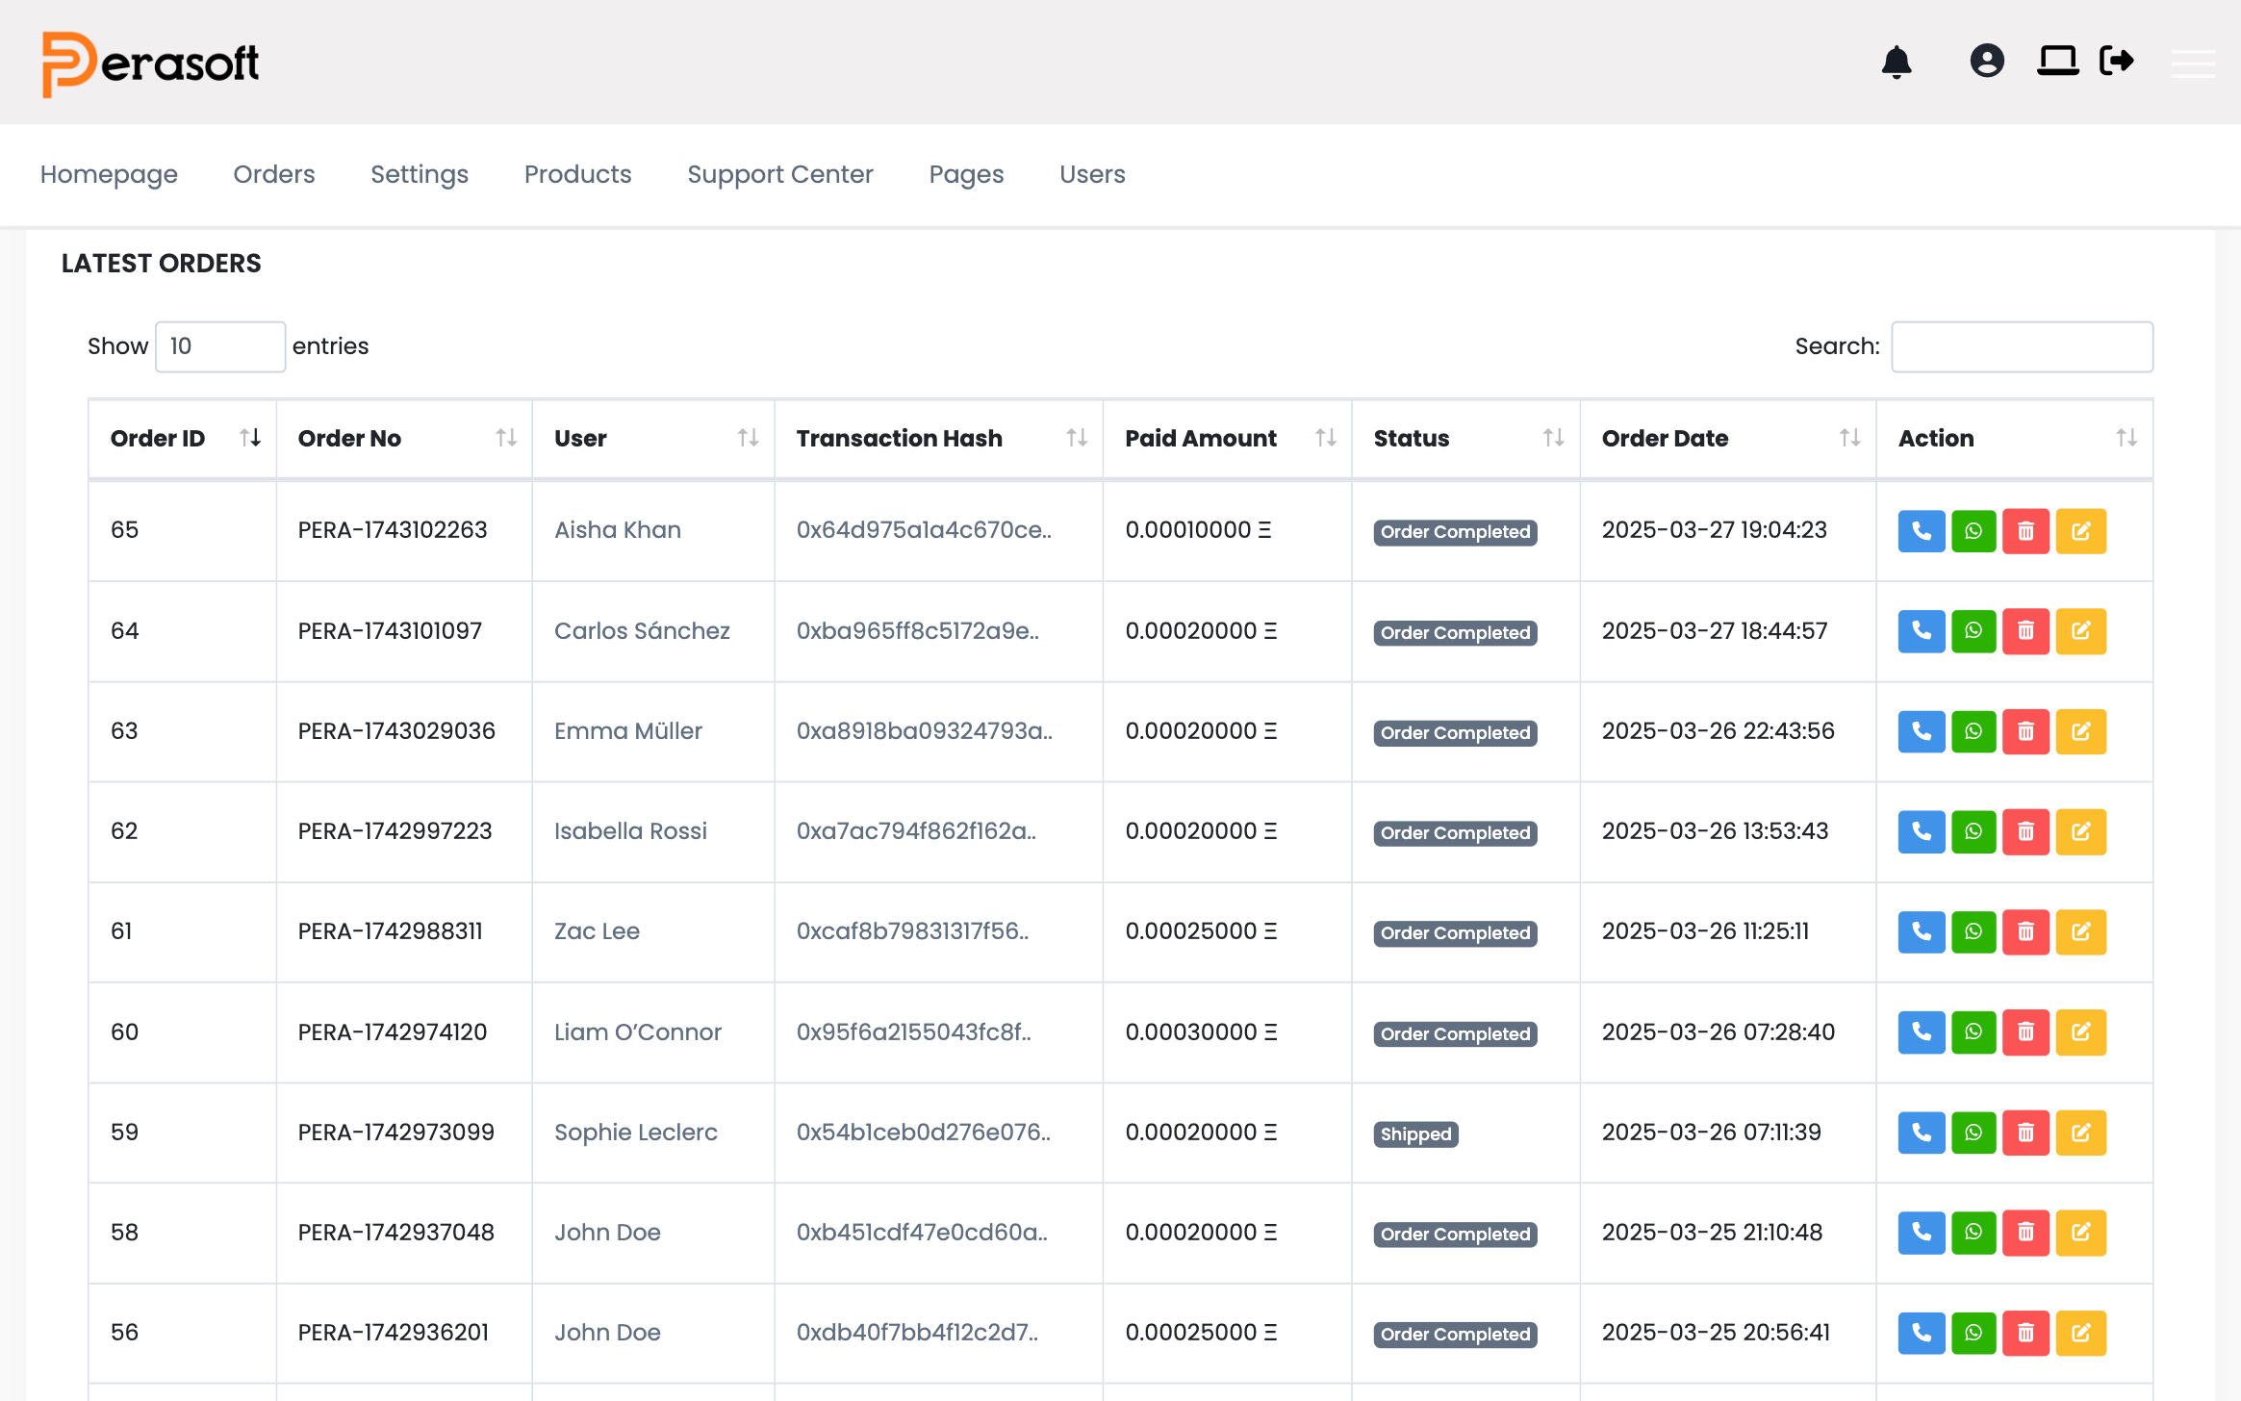Viewport: 2241px width, 1401px height.
Task: Delete order 58
Action: pos(2025,1233)
